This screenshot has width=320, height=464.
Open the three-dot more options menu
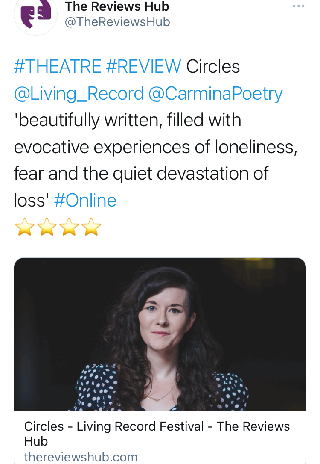(x=299, y=6)
